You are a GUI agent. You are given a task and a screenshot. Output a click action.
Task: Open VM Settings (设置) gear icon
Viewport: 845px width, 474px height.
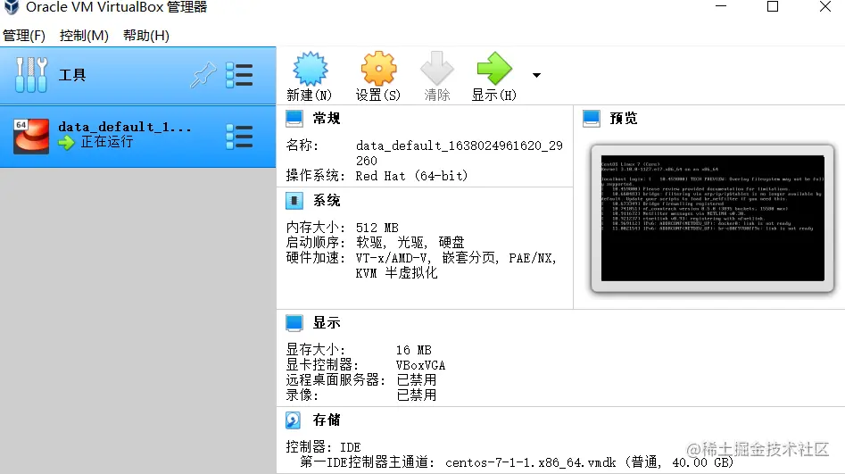[x=378, y=69]
